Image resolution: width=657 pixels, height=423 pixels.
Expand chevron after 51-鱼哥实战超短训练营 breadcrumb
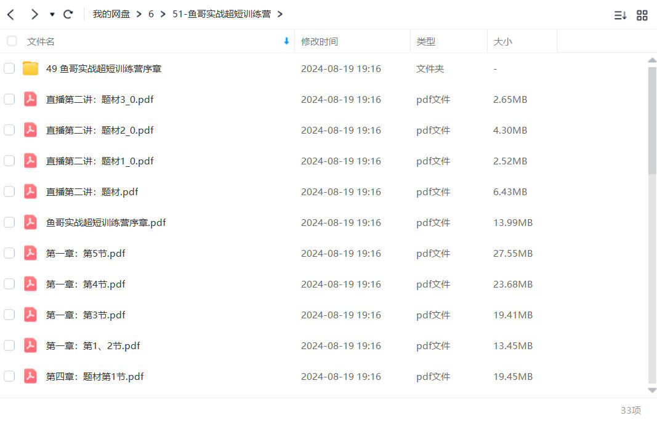(280, 14)
